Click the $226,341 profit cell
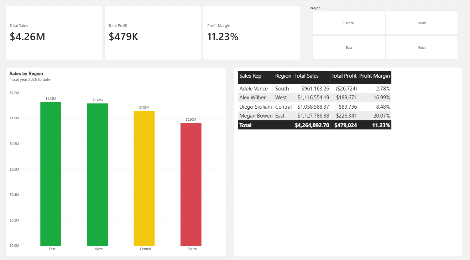The height and width of the screenshot is (260, 470). [x=344, y=115]
